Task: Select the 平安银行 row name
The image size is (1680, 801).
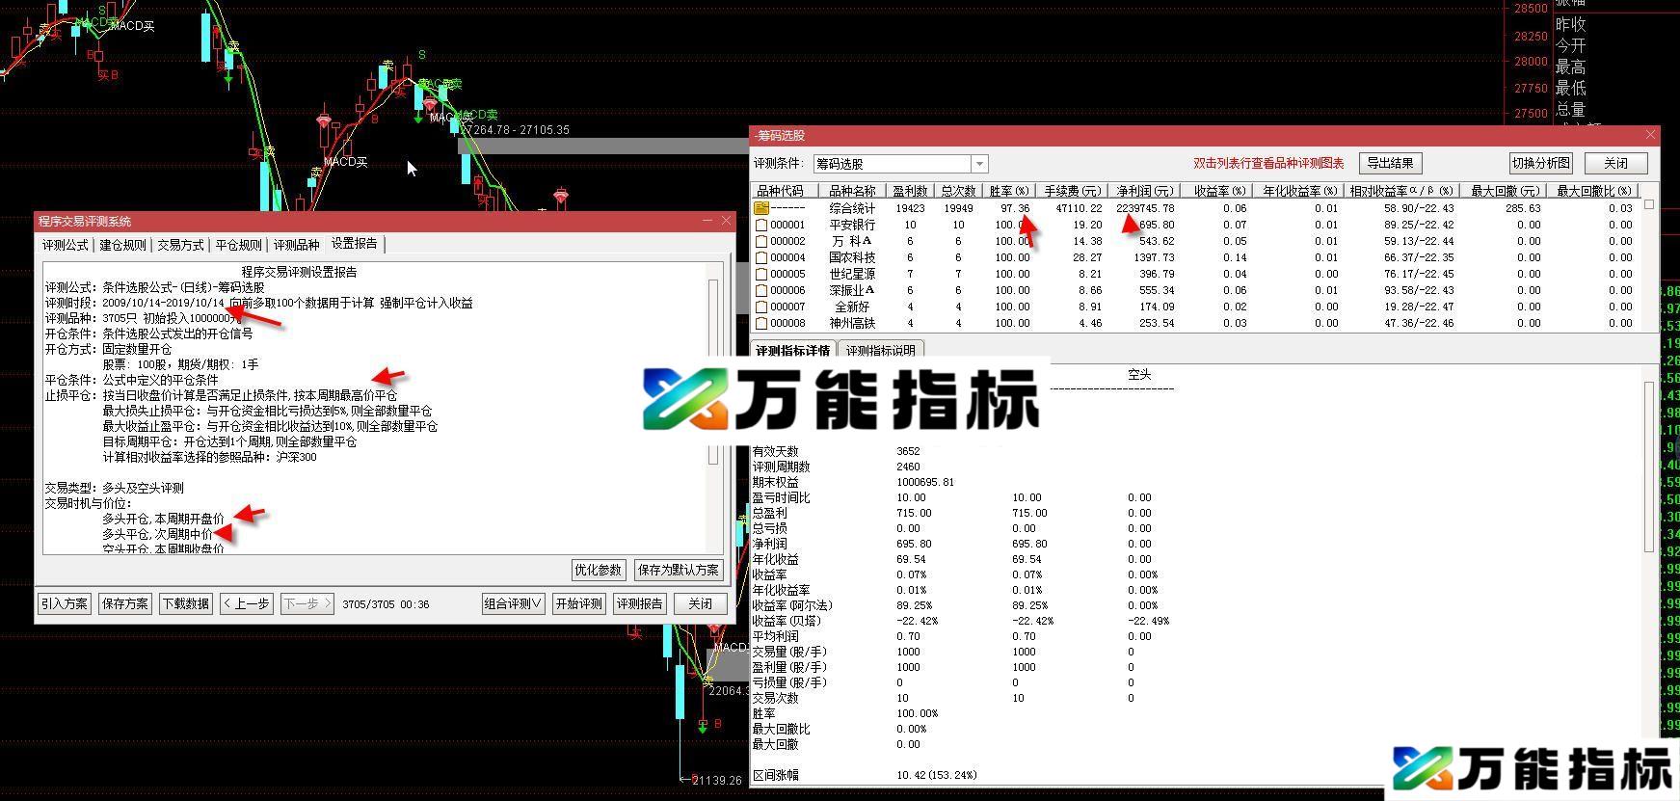Action: coord(852,225)
